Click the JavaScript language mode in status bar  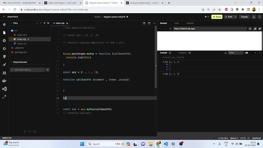(256, 138)
